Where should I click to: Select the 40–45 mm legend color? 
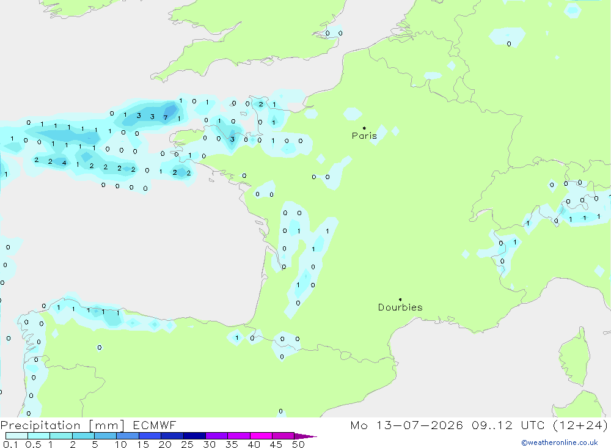(261, 436)
